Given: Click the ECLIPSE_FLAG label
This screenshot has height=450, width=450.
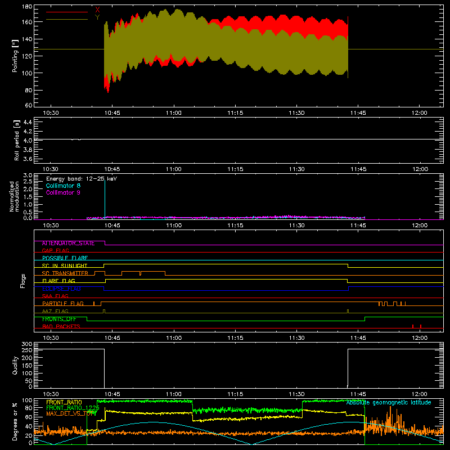Looking at the screenshot, I should tap(61, 289).
